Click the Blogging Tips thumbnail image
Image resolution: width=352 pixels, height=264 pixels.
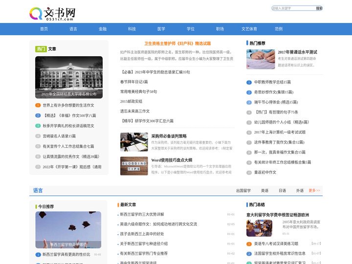click(x=134, y=166)
